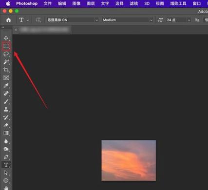Select the Frame tool

[x=6, y=78]
